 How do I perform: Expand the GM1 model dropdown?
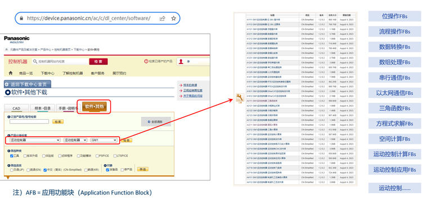104,140
